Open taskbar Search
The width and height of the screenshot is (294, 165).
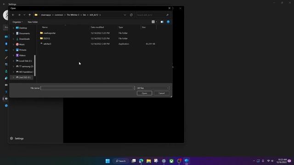(120, 161)
